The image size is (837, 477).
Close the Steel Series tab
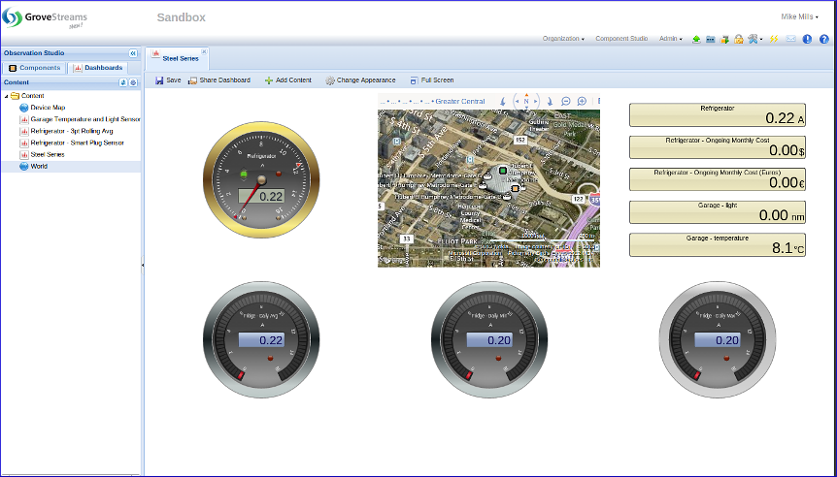click(202, 51)
